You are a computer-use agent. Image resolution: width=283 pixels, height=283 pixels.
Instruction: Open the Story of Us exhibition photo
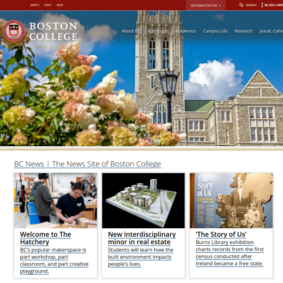231,200
